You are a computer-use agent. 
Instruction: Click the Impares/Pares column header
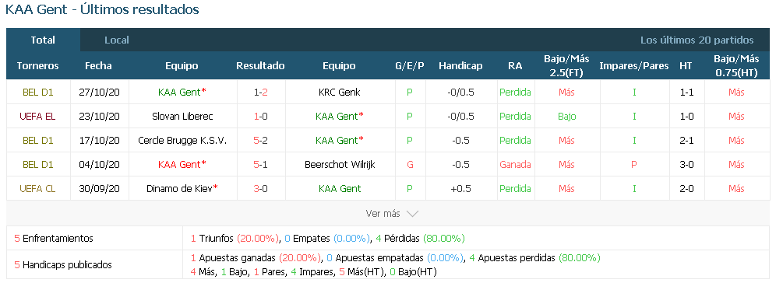pos(633,66)
